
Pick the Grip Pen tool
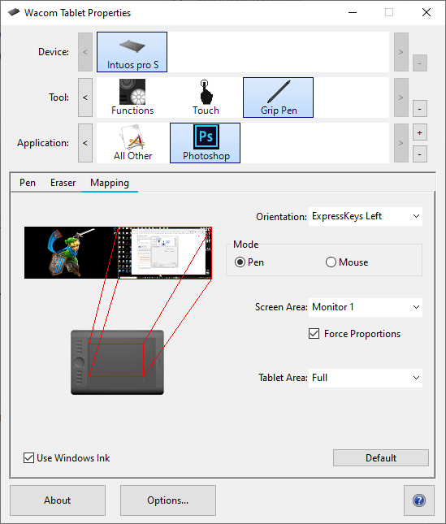(278, 97)
